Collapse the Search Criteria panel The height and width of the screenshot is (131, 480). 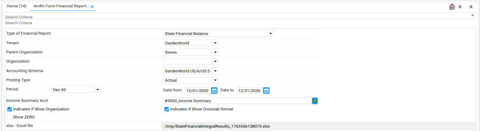pos(473,15)
